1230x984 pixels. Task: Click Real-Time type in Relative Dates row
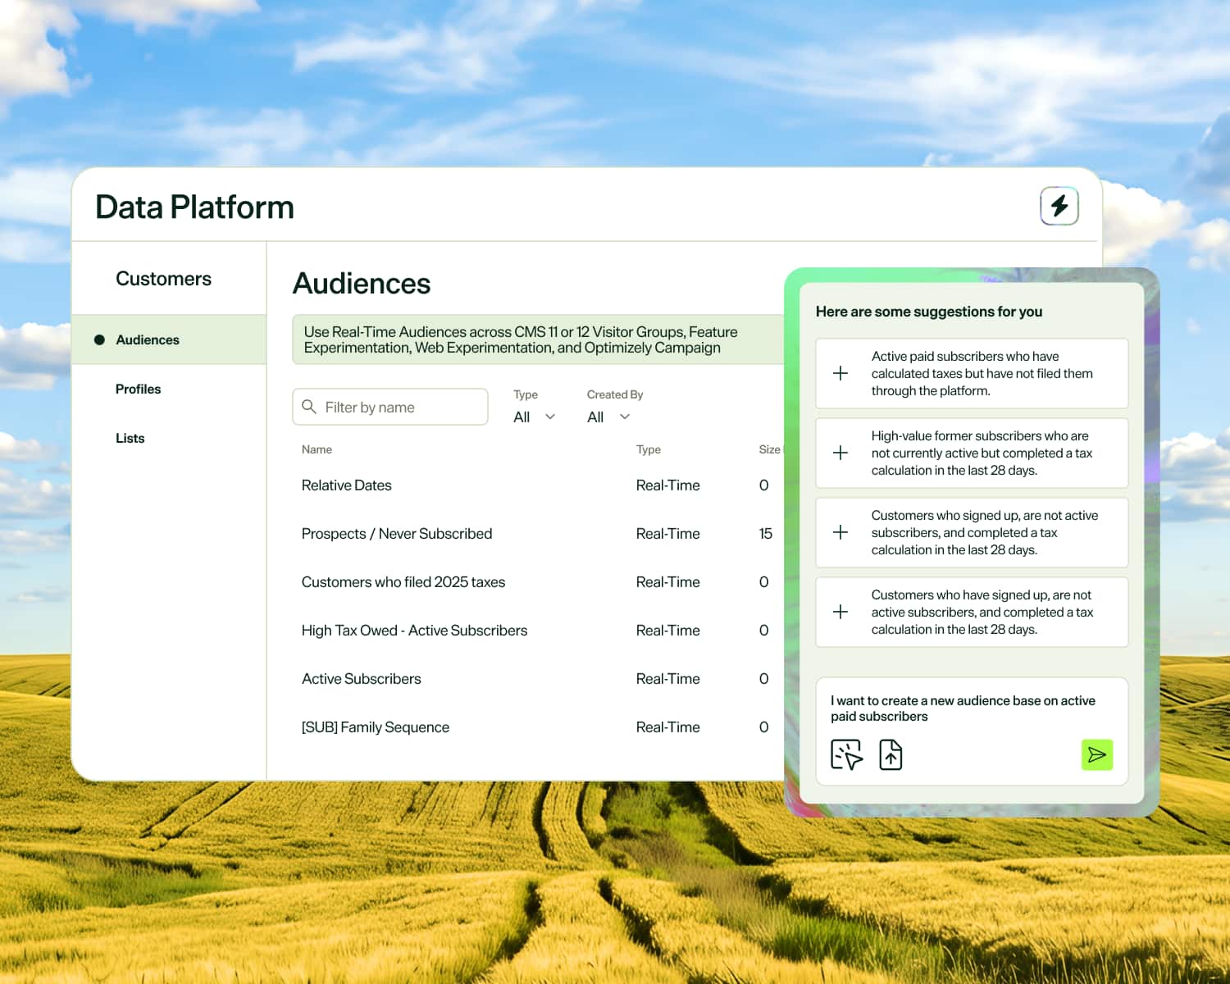[667, 485]
